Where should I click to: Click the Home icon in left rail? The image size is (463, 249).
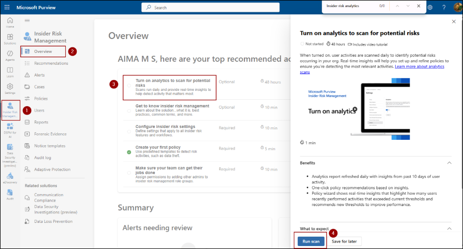10,22
